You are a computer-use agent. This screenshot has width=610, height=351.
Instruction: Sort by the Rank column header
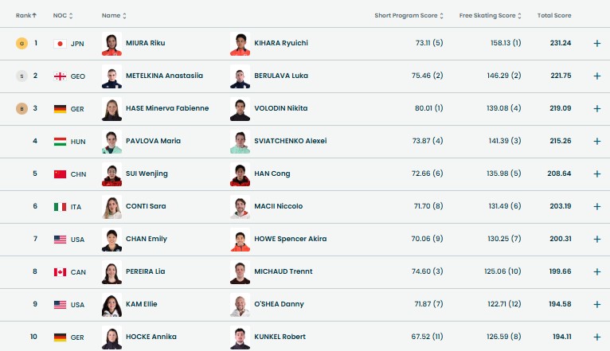tap(27, 15)
